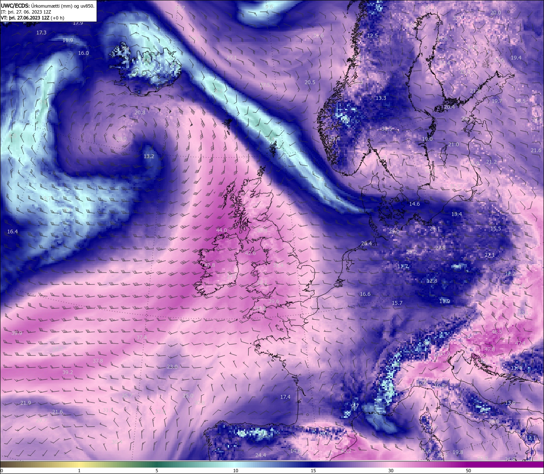This screenshot has width=544, height=474.
Task: Click the value 16.4 on the Atlantic
Action: (x=13, y=231)
